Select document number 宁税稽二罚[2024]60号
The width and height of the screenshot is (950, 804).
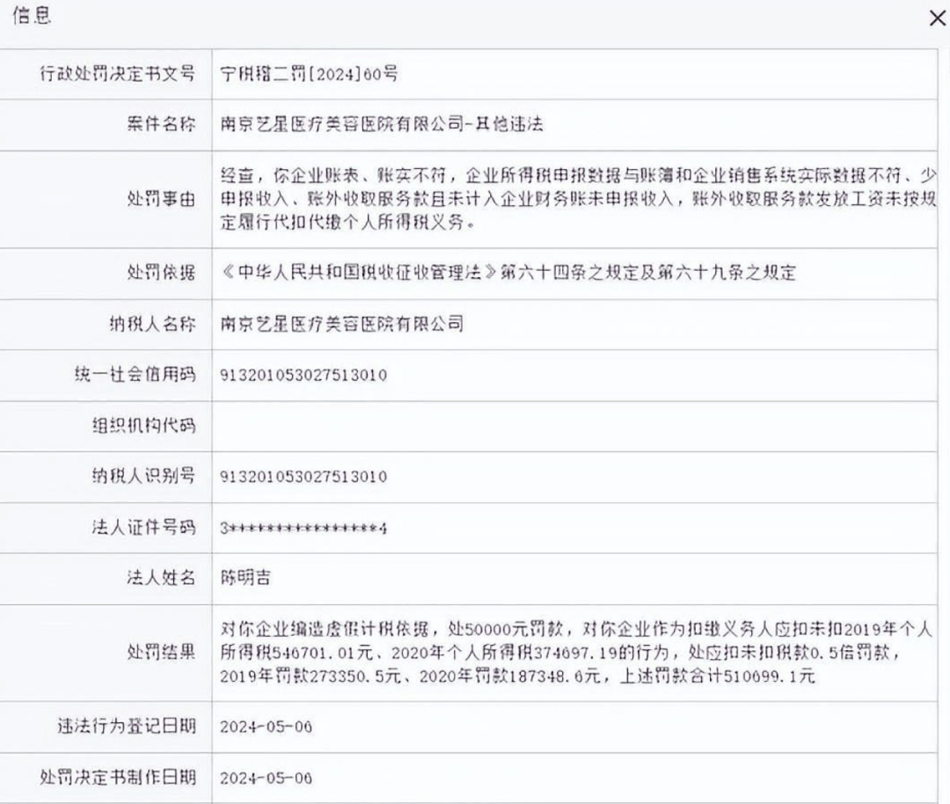tap(309, 74)
